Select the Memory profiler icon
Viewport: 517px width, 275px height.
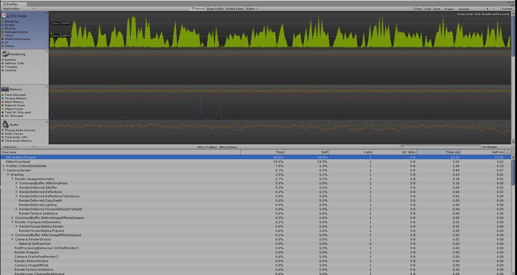(x=5, y=89)
